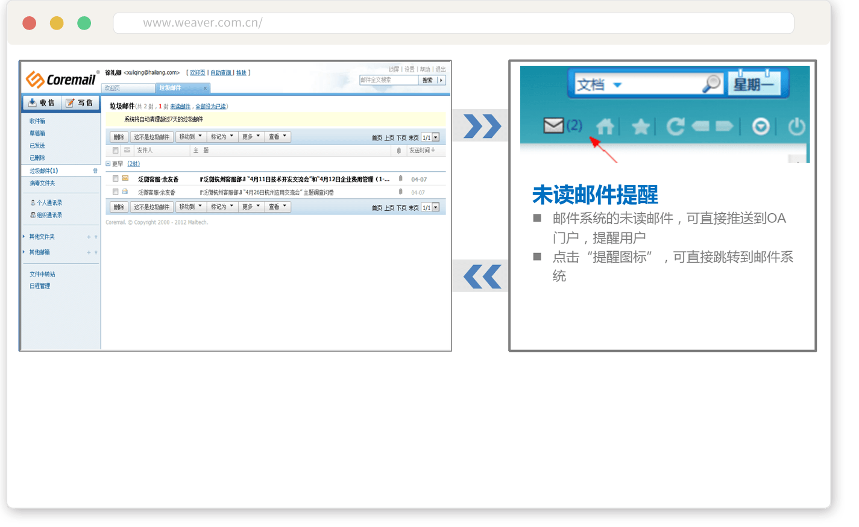Open favorites with the star icon
The height and width of the screenshot is (527, 859).
(640, 126)
